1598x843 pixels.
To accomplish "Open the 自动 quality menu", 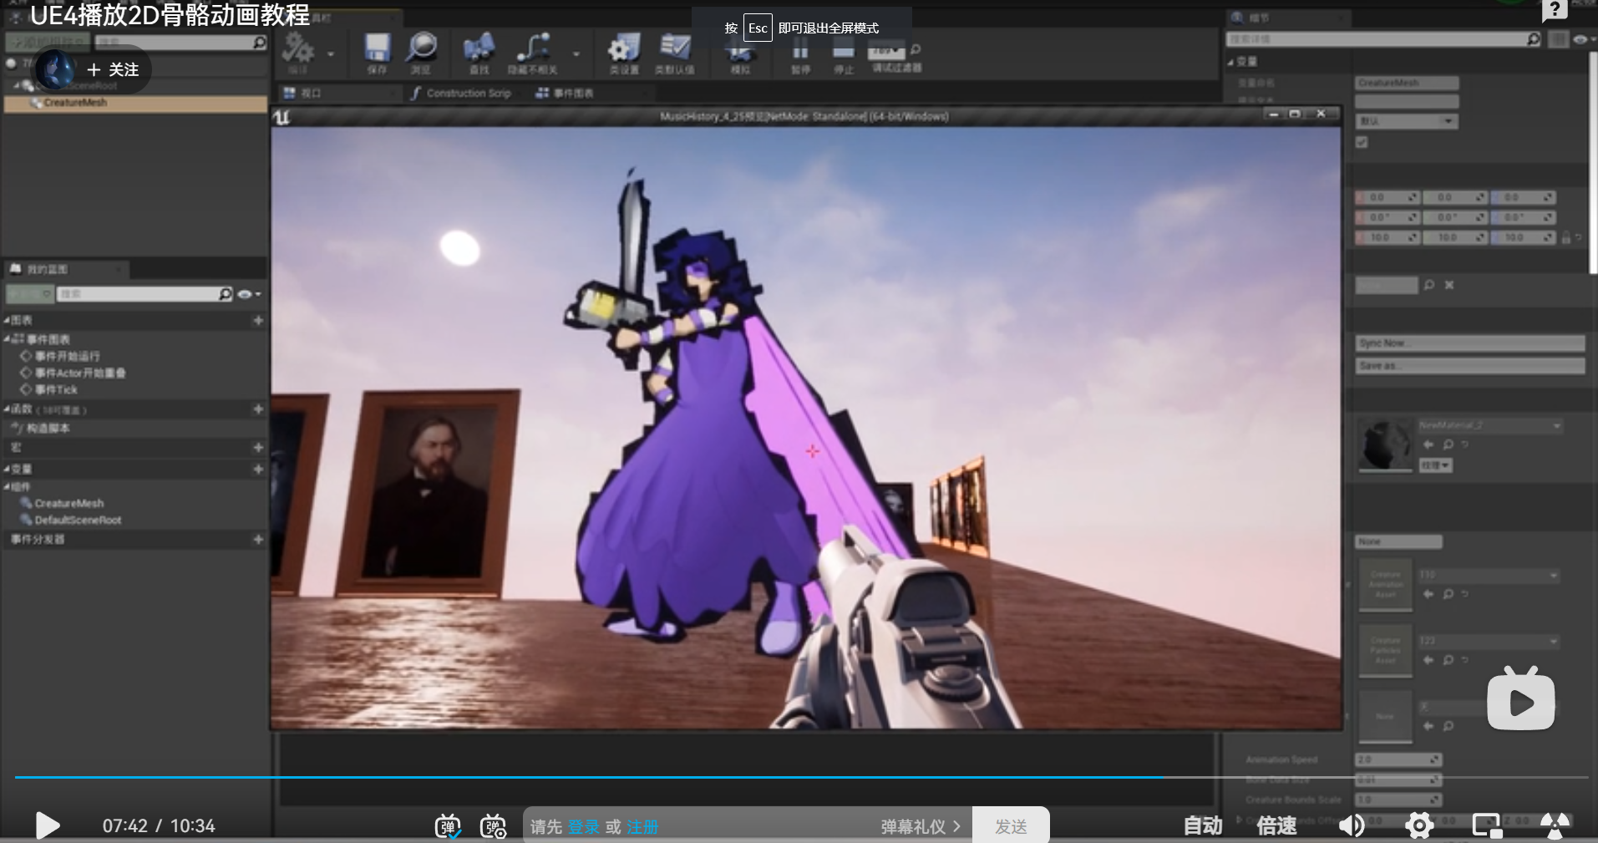I will [x=1203, y=825].
